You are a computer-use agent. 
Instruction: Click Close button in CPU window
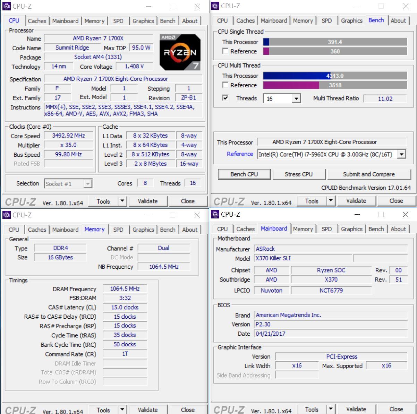(x=188, y=201)
